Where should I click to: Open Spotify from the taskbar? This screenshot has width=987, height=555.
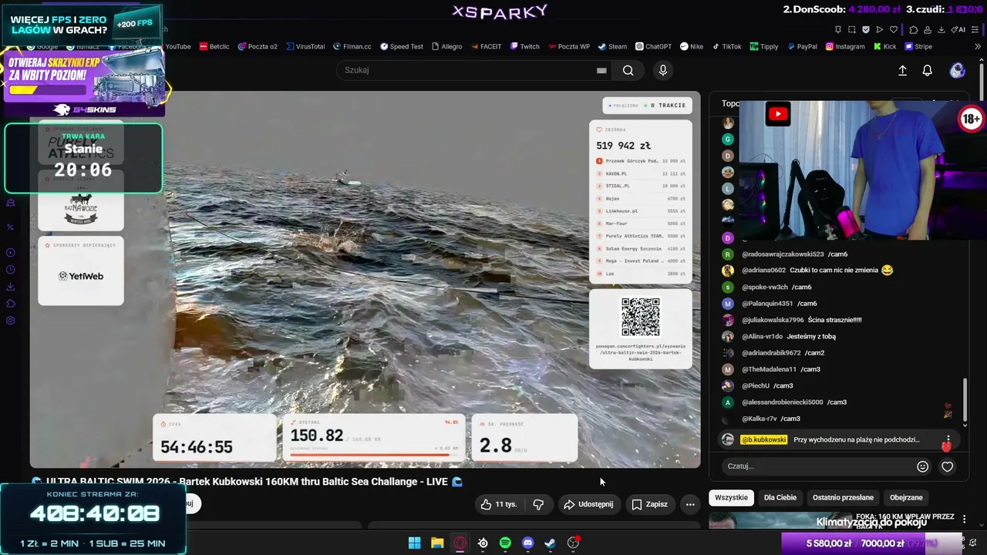(505, 543)
